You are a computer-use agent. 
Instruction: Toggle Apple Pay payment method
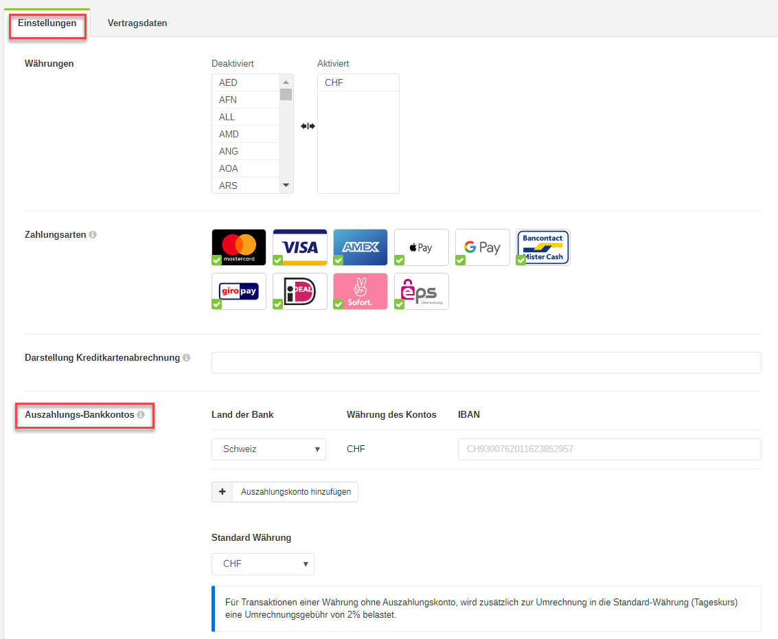tap(421, 247)
